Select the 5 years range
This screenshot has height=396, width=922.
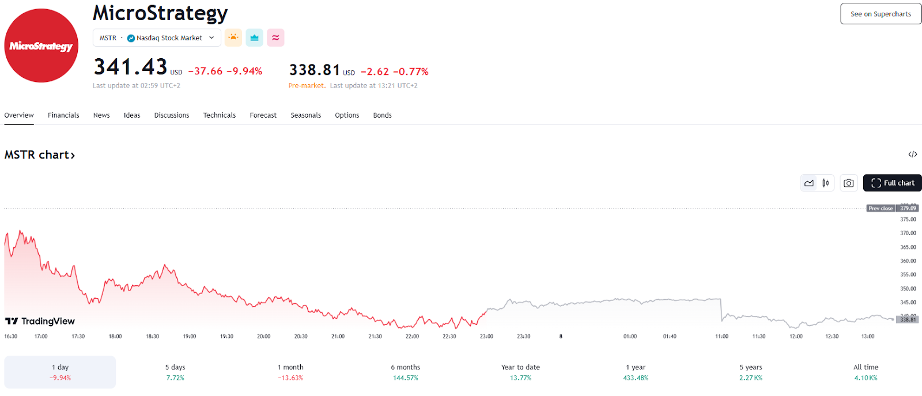coord(751,372)
